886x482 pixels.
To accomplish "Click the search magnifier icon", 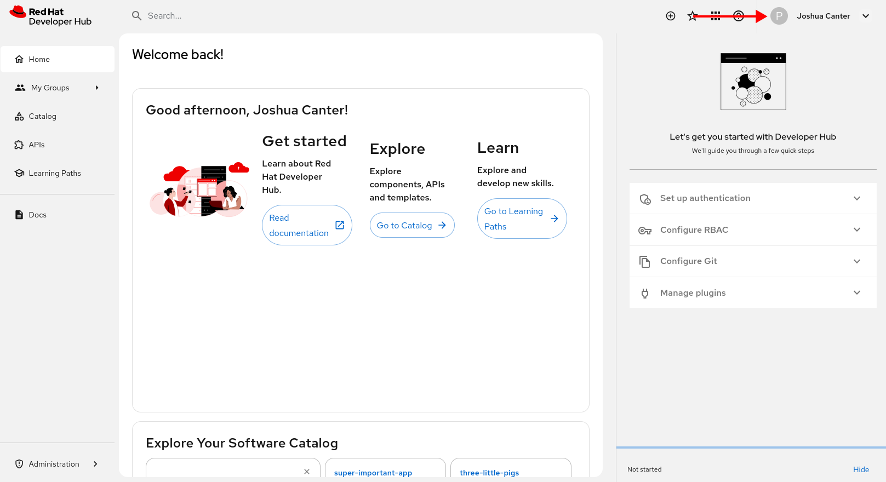I will coord(136,16).
